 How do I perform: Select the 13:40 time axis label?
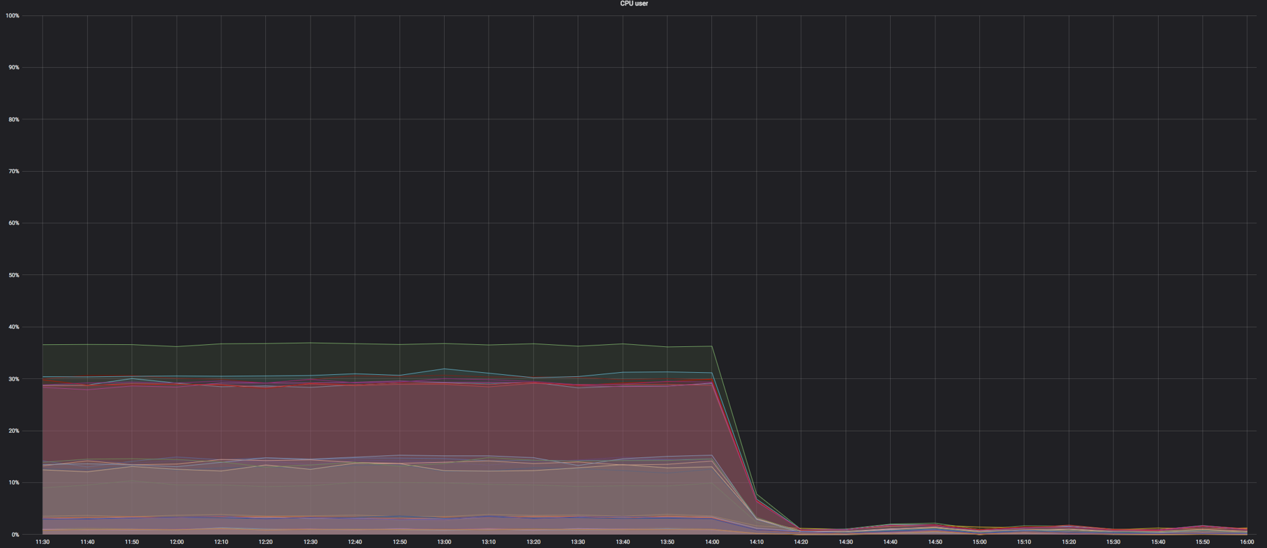click(623, 542)
